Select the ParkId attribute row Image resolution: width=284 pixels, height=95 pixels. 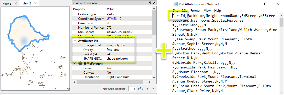tap(112, 54)
